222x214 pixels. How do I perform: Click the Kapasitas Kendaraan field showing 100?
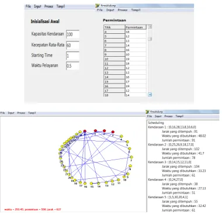(x=72, y=34)
